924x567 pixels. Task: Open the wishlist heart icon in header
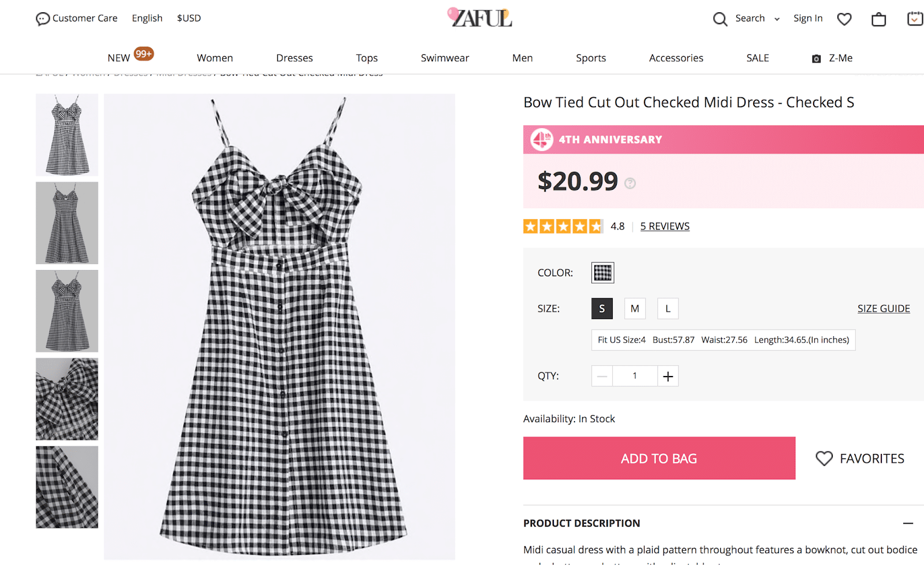844,19
